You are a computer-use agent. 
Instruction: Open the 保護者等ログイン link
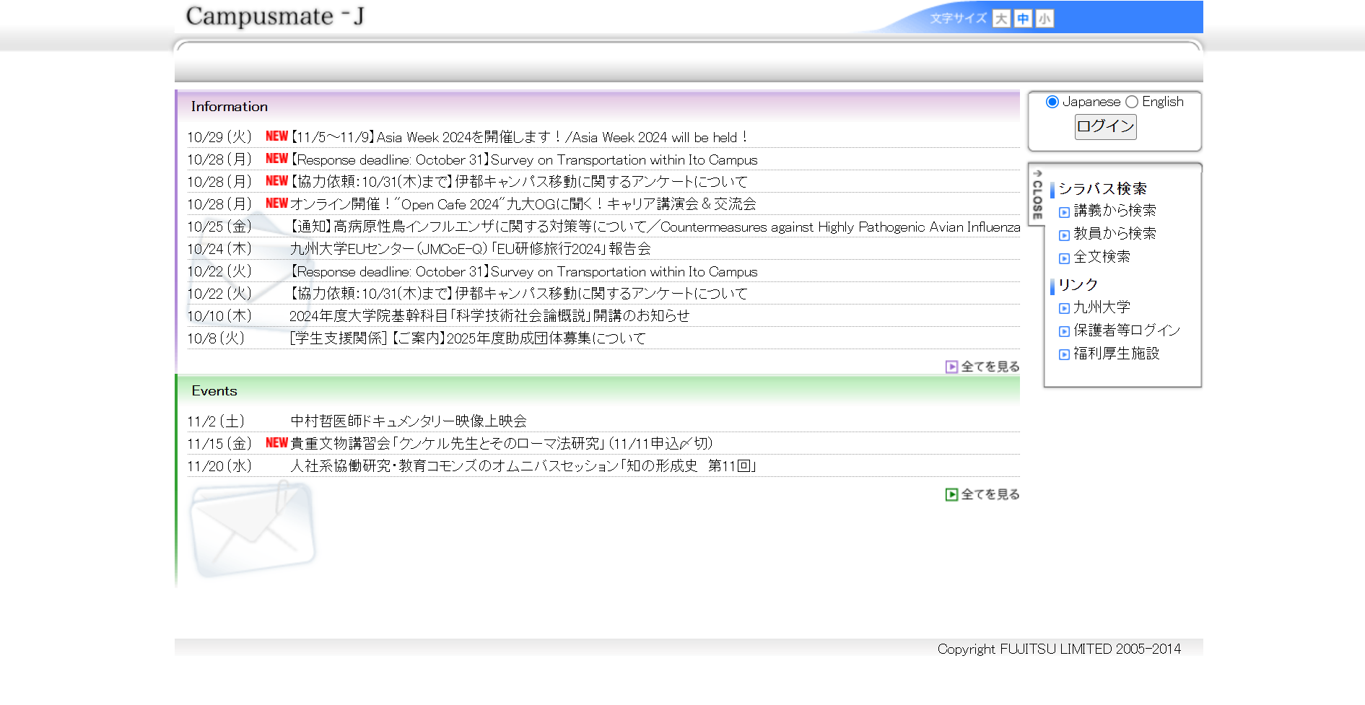coord(1127,330)
